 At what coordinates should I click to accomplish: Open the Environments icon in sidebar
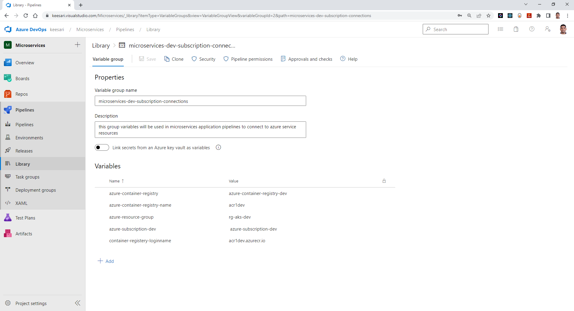click(x=8, y=138)
